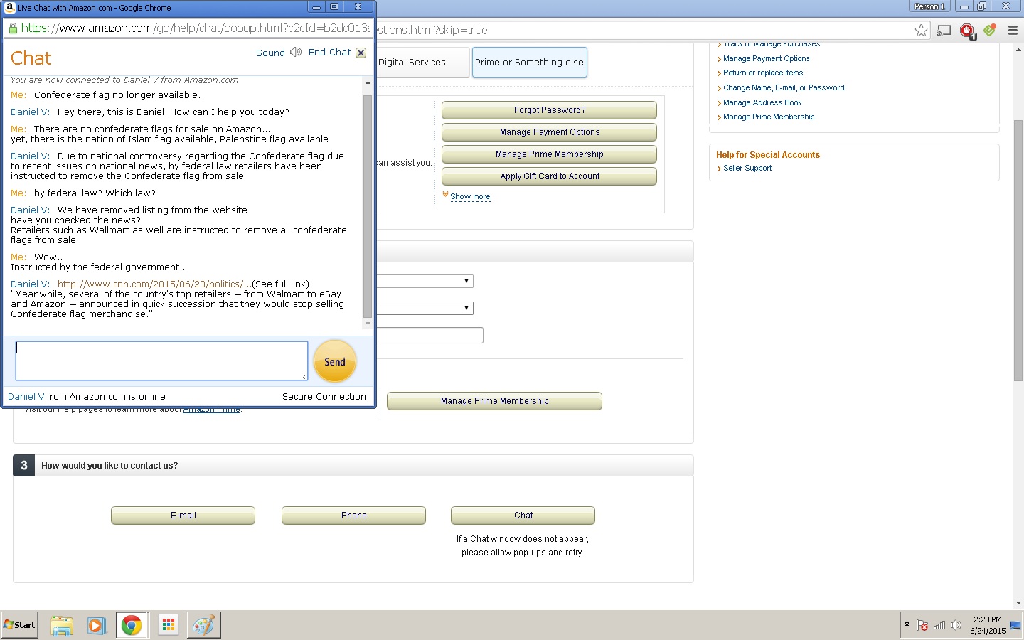Open the Paint taskbar icon

(x=203, y=626)
